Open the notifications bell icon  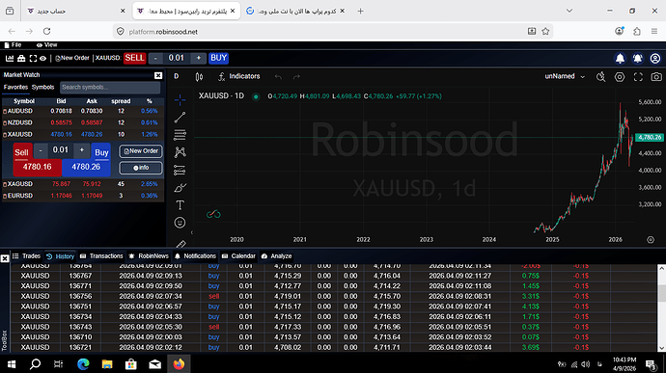[620, 58]
